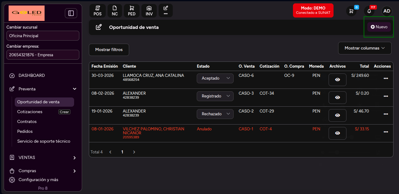Open the 20654321876 - Empresa company selector
This screenshot has width=399, height=194.
(43, 55)
